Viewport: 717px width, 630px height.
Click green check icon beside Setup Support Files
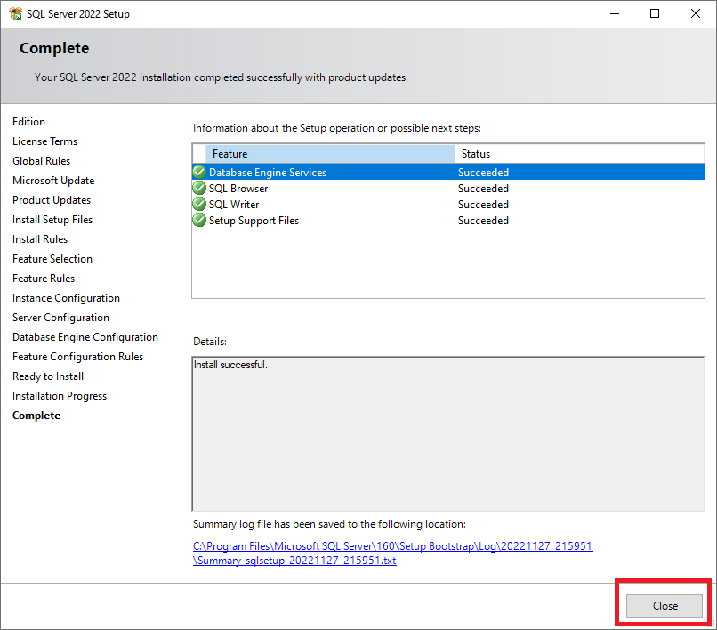199,221
